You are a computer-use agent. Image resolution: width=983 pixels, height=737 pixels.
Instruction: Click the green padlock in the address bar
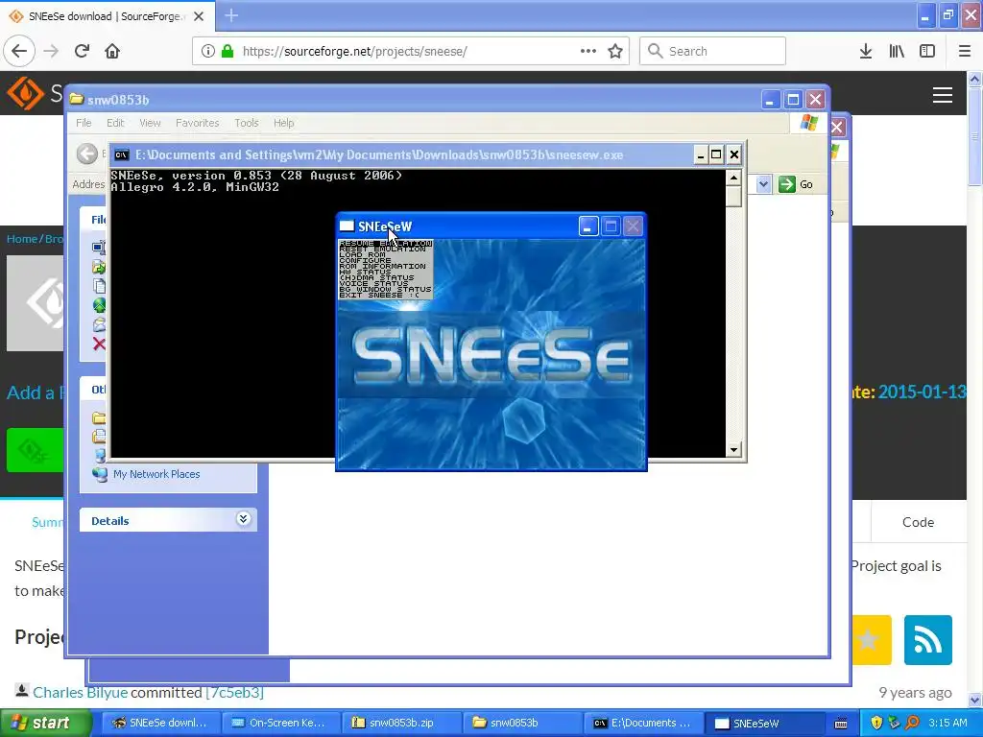point(228,51)
